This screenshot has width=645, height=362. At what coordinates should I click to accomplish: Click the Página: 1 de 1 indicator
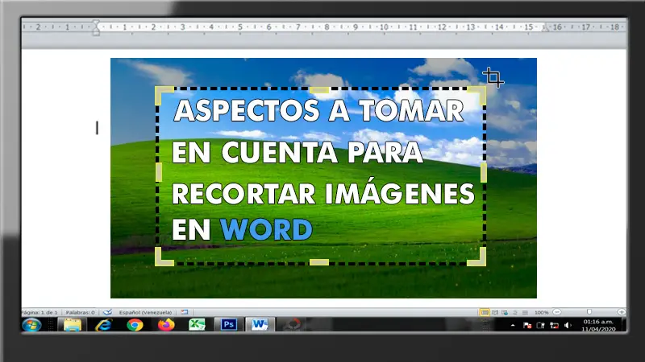pos(40,312)
